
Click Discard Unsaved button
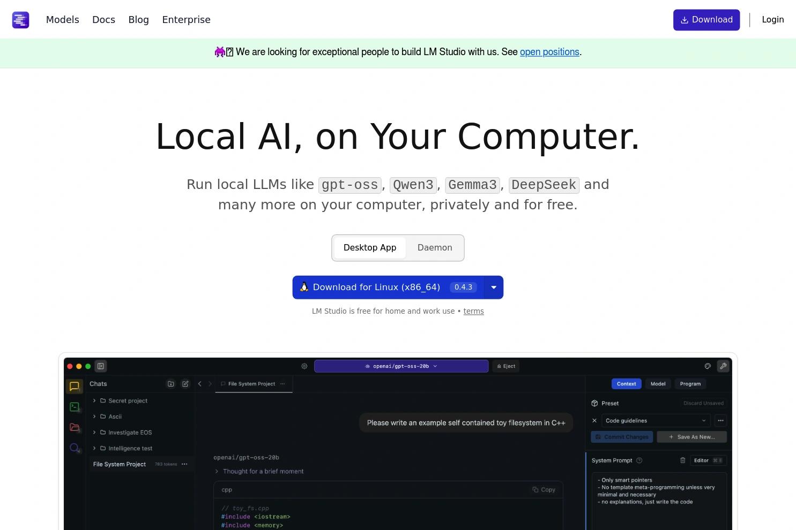point(703,403)
